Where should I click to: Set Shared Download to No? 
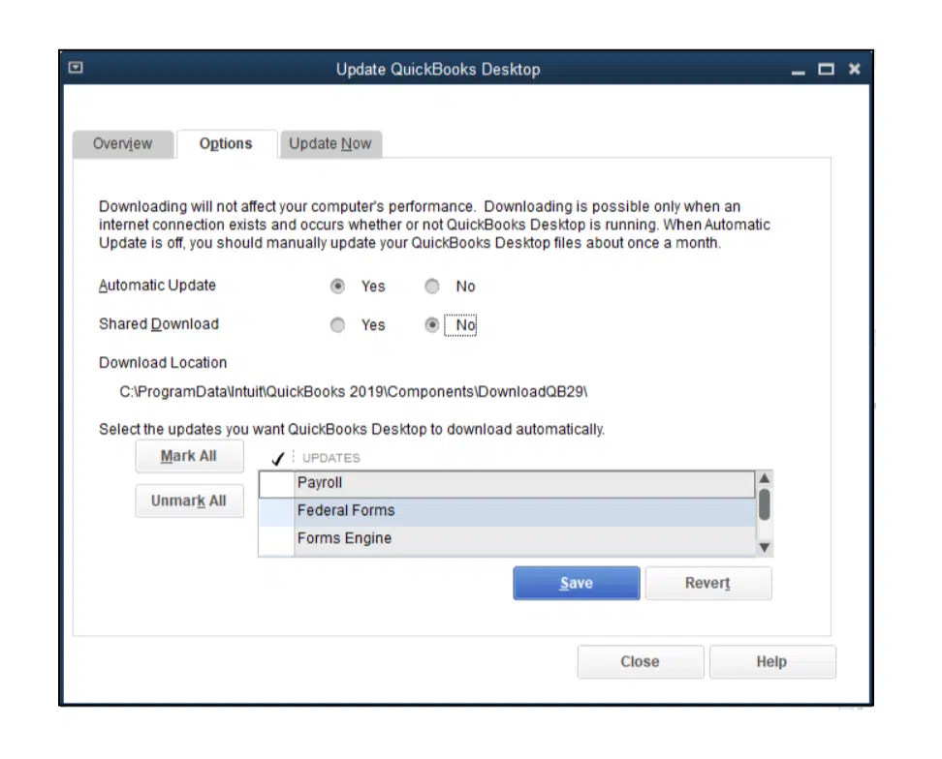(432, 325)
